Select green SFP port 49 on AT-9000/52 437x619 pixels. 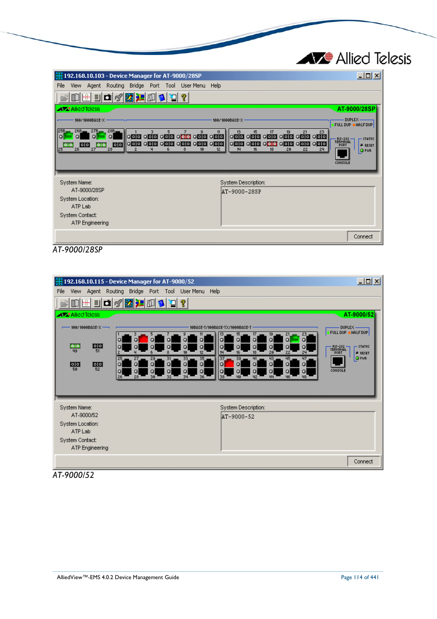tap(75, 346)
